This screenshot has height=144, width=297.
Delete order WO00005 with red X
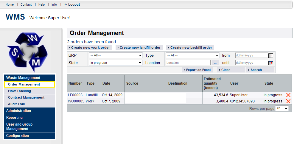(288, 101)
